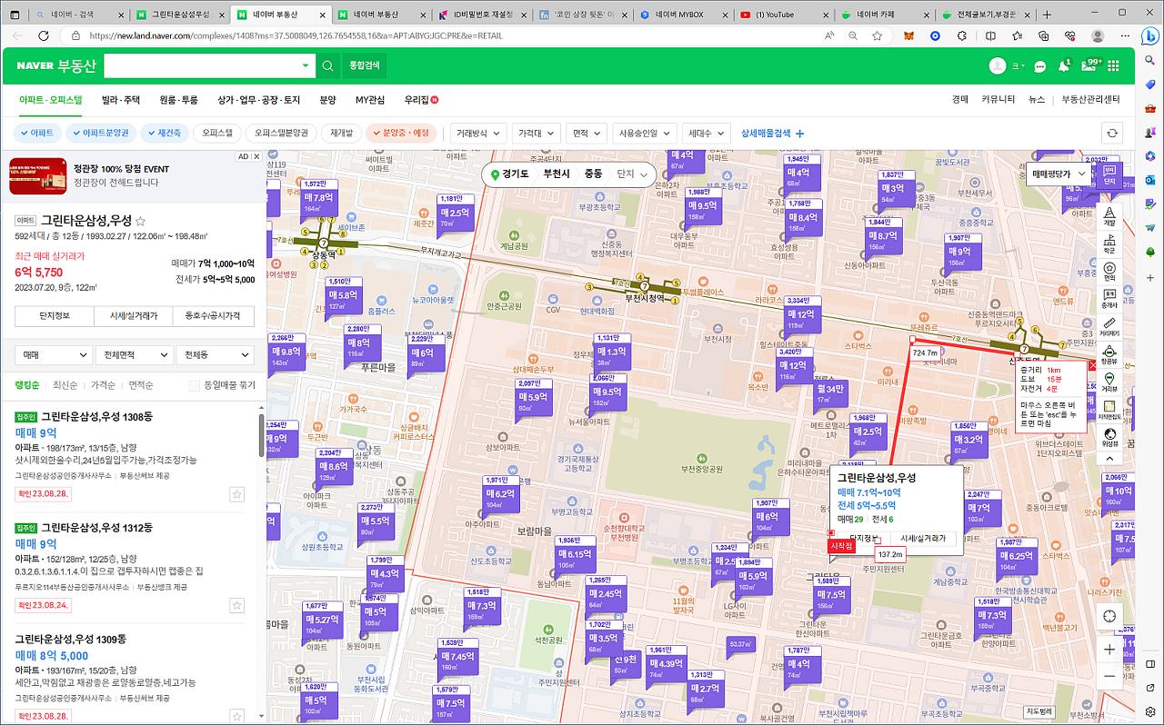
Task: Expand the 단지 location breadcrumb dropdown
Action: point(633,174)
